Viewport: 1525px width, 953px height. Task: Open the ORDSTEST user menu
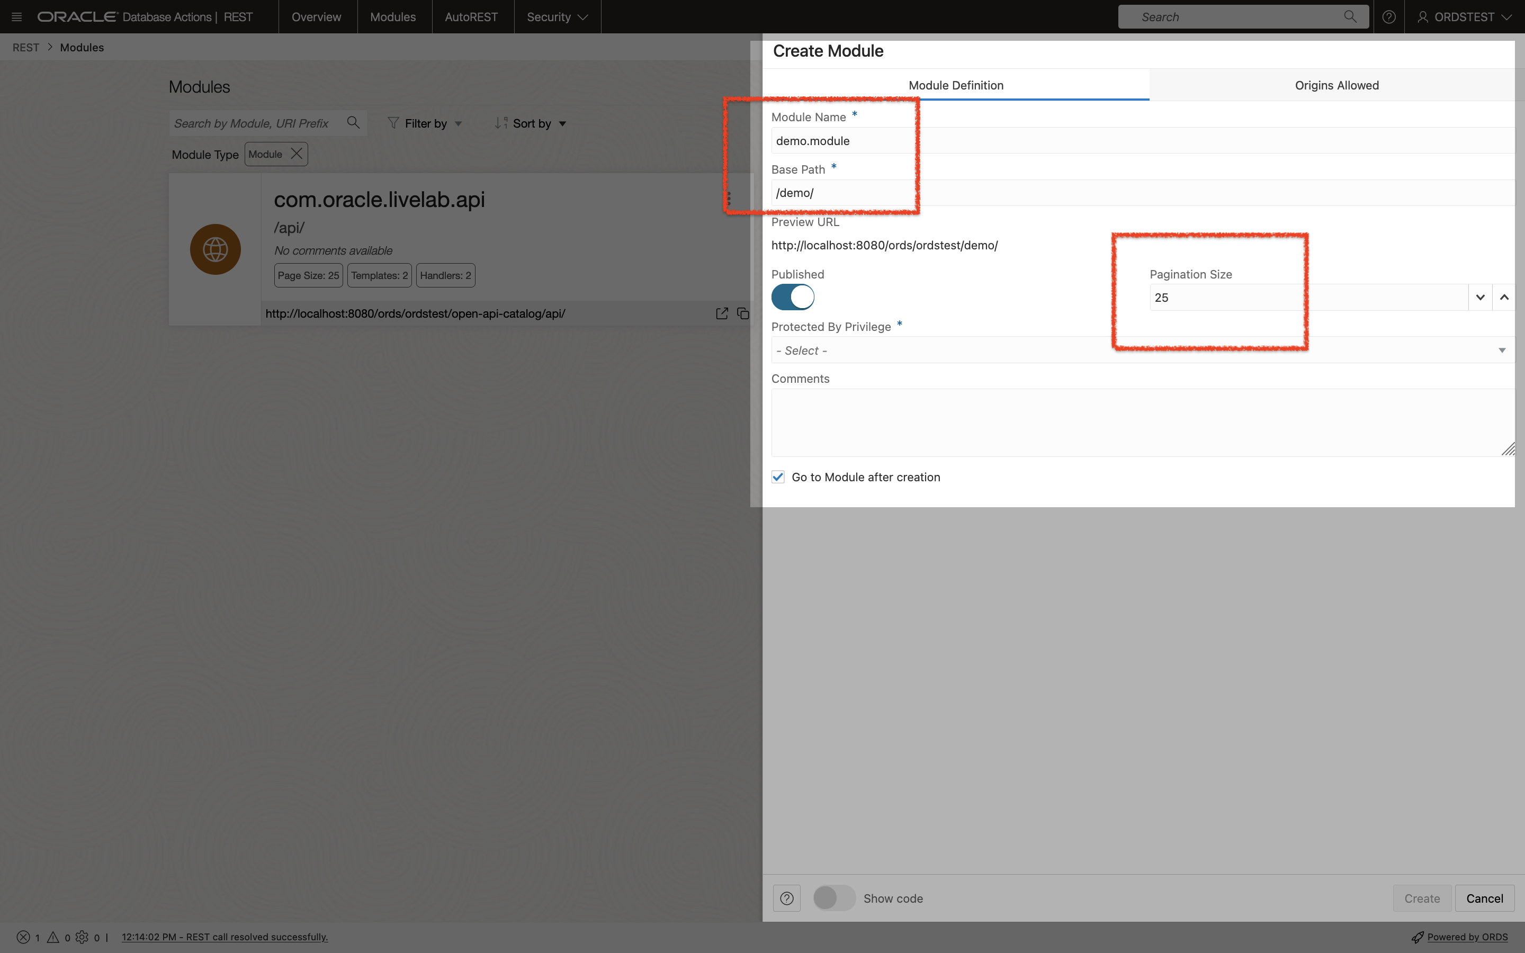[x=1465, y=17]
